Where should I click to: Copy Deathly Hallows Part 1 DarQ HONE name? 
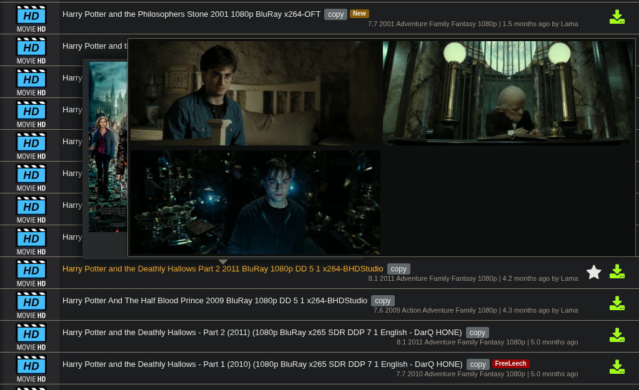[x=478, y=364]
